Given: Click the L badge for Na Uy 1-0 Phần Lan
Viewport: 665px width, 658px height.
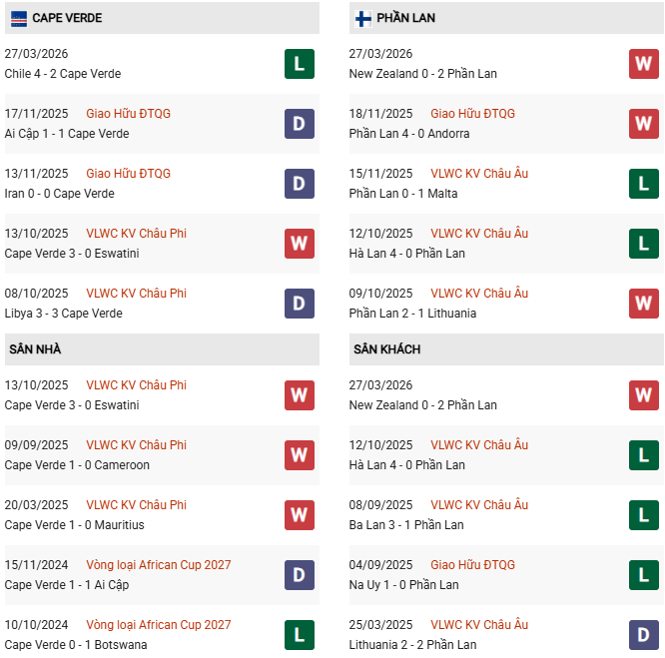Looking at the screenshot, I should point(644,575).
